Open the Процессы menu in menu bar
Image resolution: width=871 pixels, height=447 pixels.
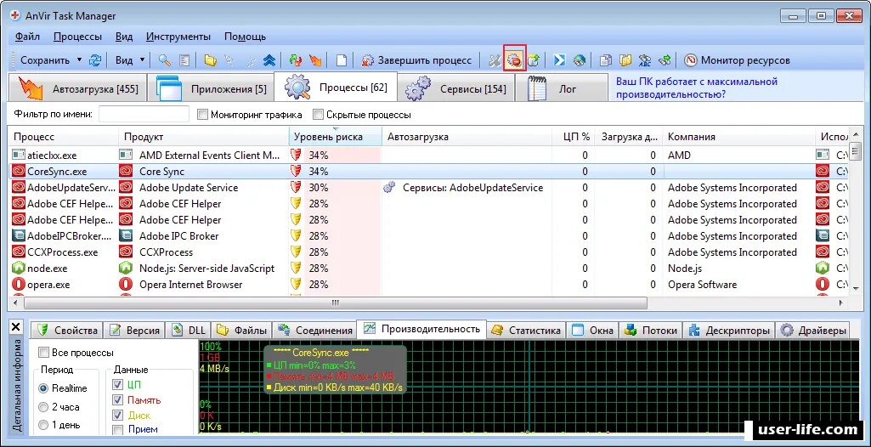click(x=78, y=37)
